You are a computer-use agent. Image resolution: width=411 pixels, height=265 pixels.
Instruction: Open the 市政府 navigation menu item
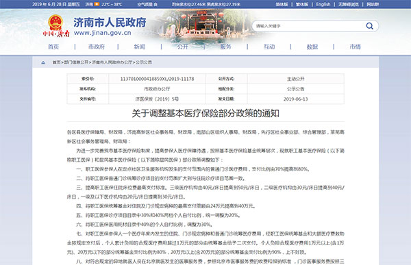[97, 47]
